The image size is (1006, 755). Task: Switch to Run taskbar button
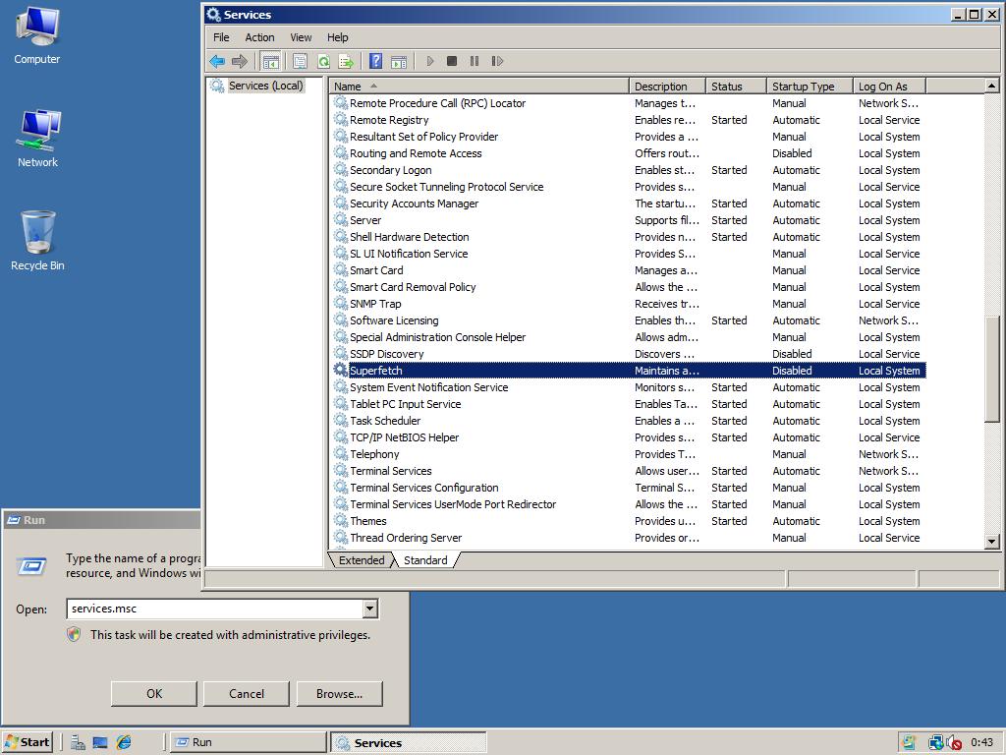[x=249, y=742]
